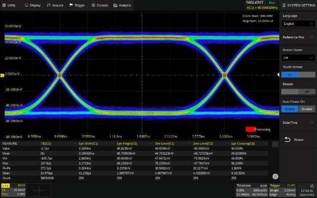Image resolution: width=317 pixels, height=198 pixels.
Task: Click the Trigger flag icon
Action: point(71,5)
